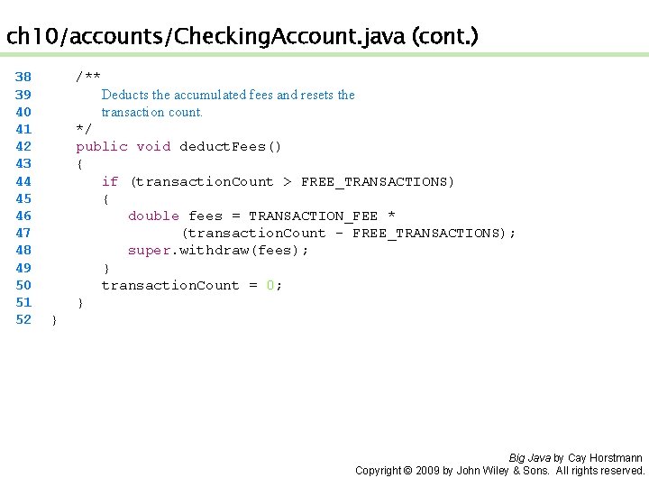Click comment text 'Deducts the accumulated fees and resets the'

coord(228,95)
